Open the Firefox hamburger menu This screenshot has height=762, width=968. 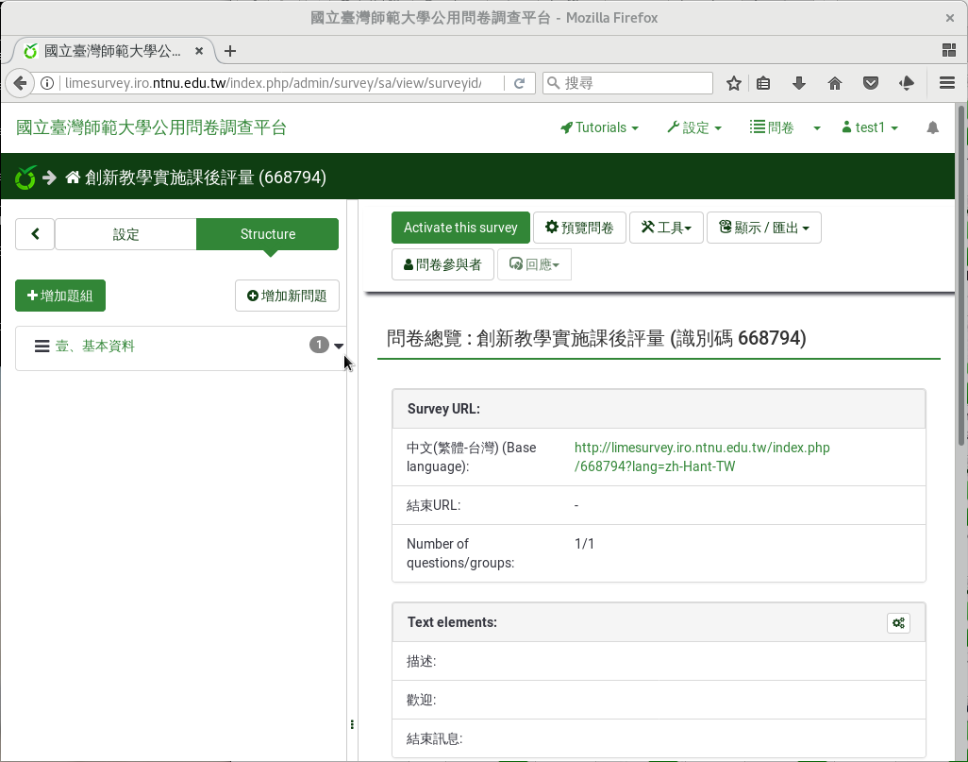947,83
